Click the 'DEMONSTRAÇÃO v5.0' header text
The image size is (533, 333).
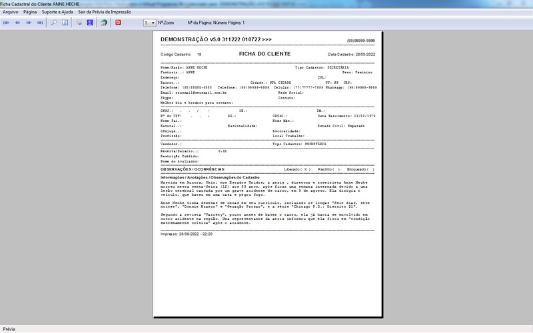coord(216,39)
